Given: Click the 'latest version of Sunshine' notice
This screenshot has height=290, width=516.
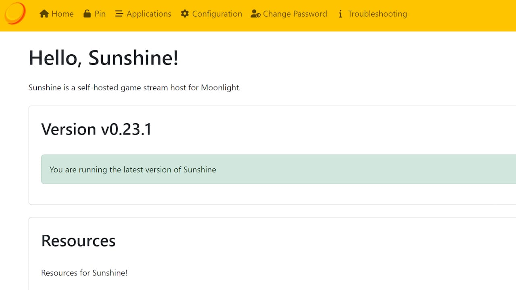Looking at the screenshot, I should pyautogui.click(x=279, y=169).
